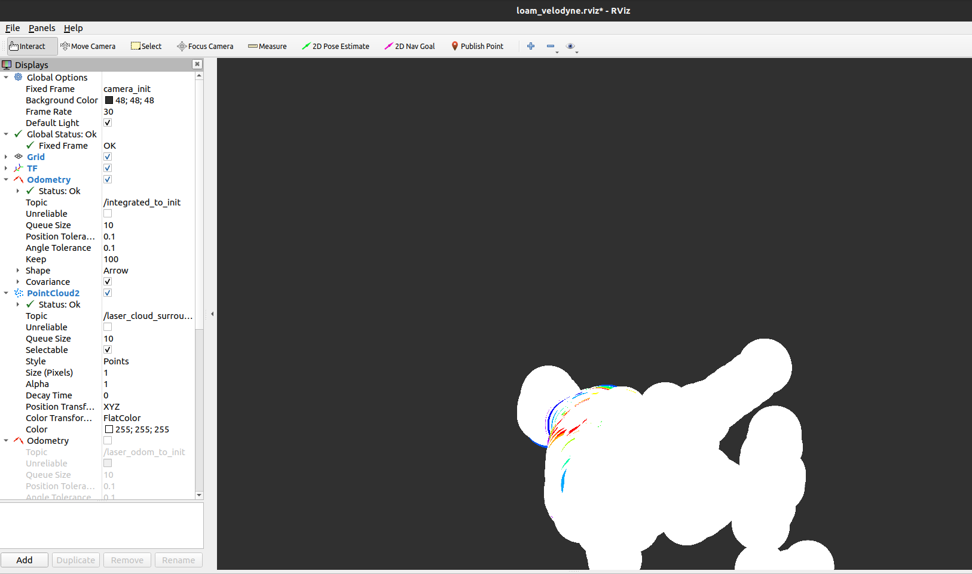Enable the /laser_odom_to_init Odometry checkbox
The width and height of the screenshot is (972, 574).
(108, 440)
